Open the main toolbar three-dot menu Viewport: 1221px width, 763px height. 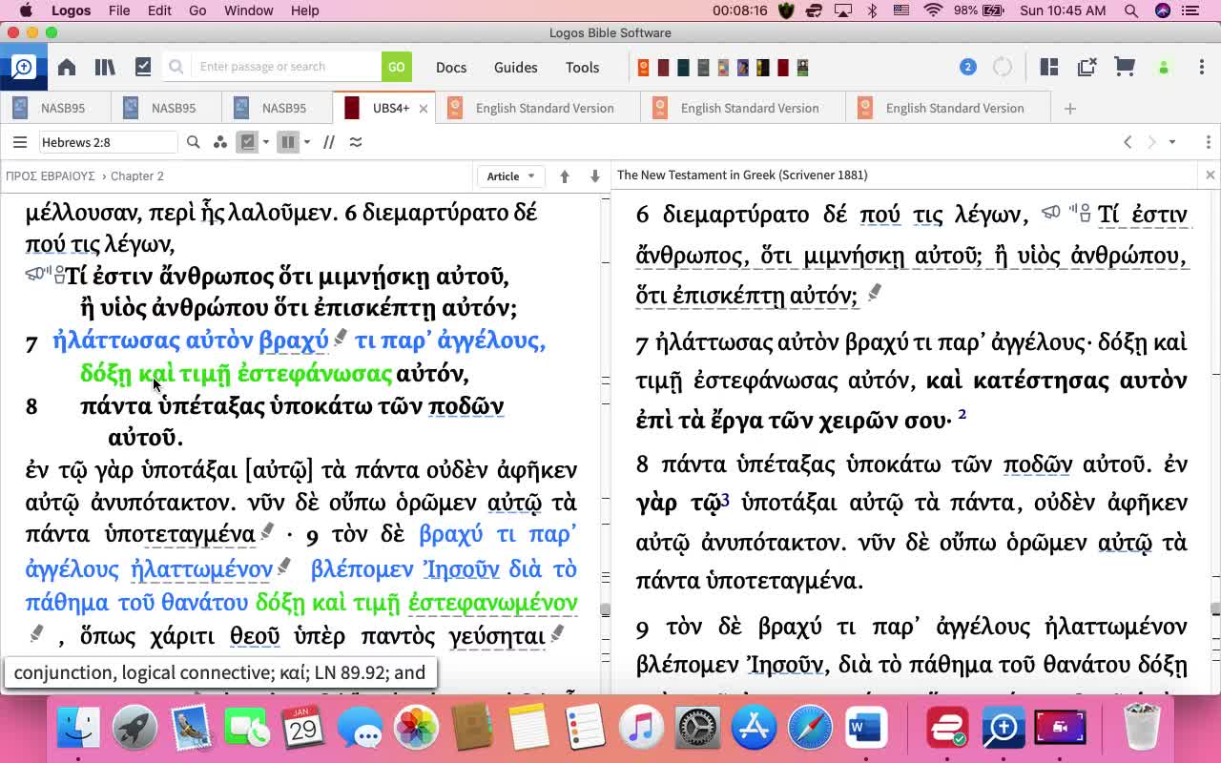[x=1201, y=67]
